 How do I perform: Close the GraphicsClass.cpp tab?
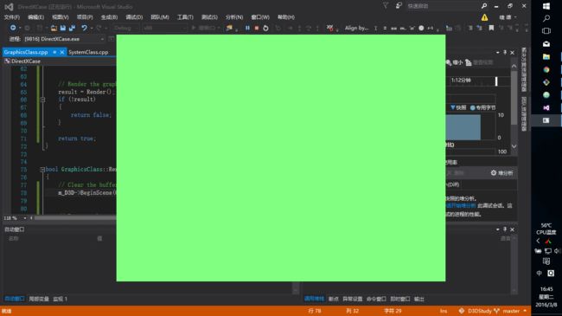tap(62, 52)
